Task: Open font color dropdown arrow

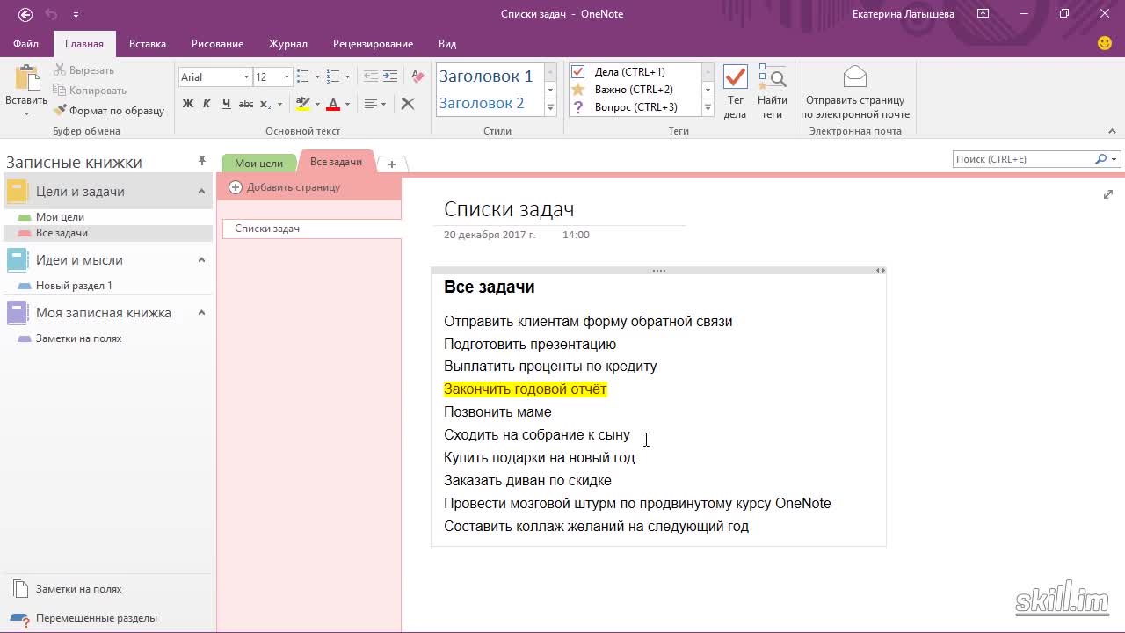Action: (347, 104)
